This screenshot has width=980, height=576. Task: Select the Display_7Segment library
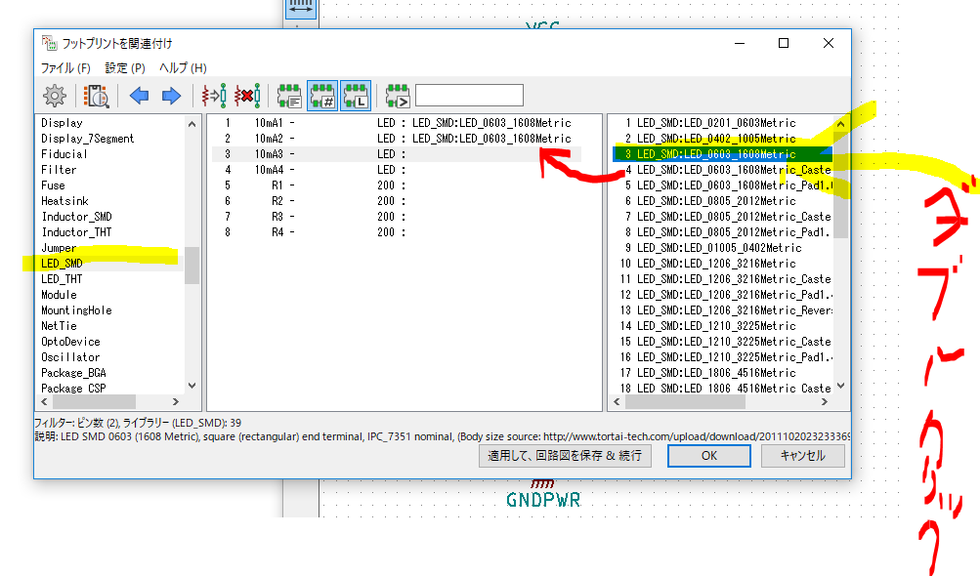click(88, 138)
